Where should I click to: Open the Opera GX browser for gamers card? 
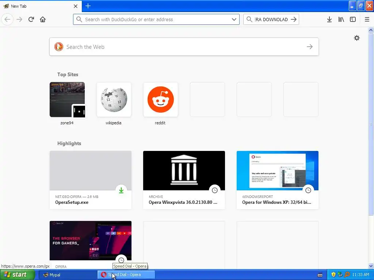91,245
